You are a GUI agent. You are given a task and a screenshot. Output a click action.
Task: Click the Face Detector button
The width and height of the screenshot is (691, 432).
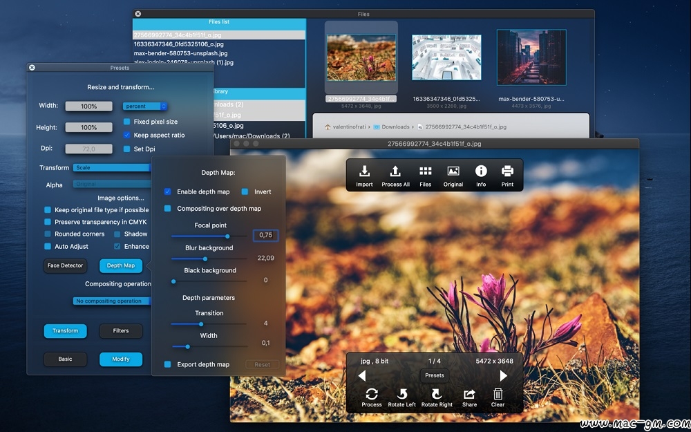65,266
